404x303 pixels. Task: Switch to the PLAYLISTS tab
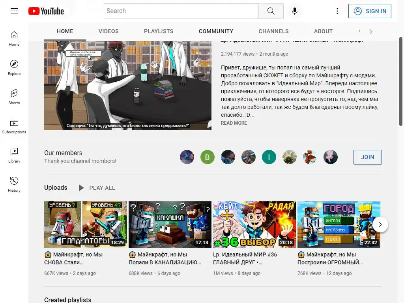(x=159, y=31)
